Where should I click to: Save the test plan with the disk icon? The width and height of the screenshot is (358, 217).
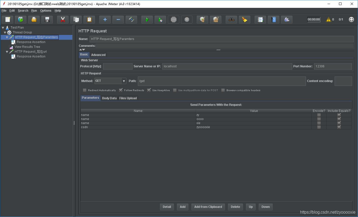pyautogui.click(x=47, y=19)
